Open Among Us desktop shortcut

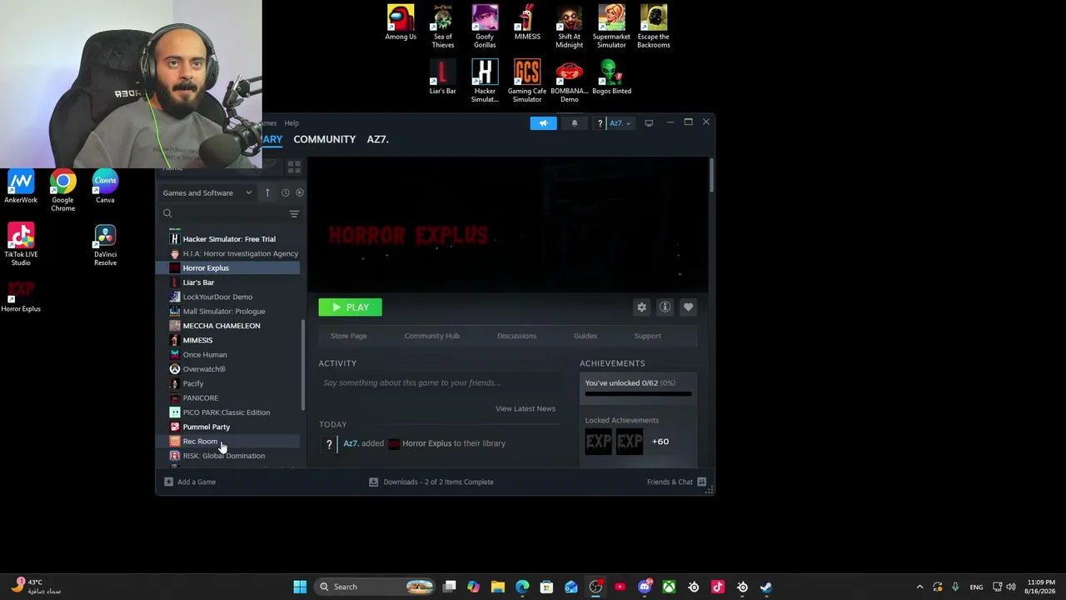(x=401, y=22)
